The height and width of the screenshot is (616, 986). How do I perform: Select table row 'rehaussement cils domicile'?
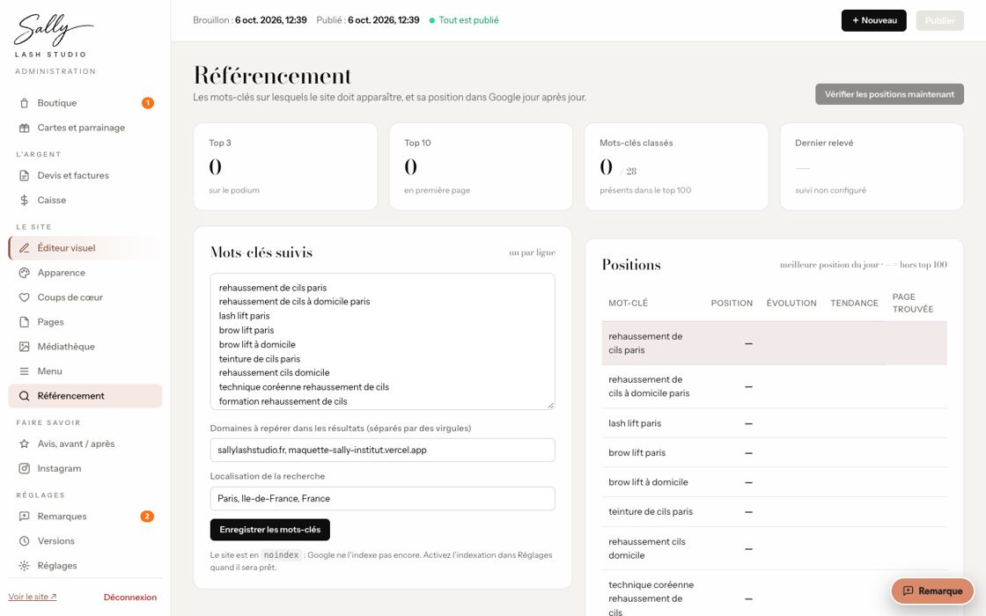coord(774,549)
